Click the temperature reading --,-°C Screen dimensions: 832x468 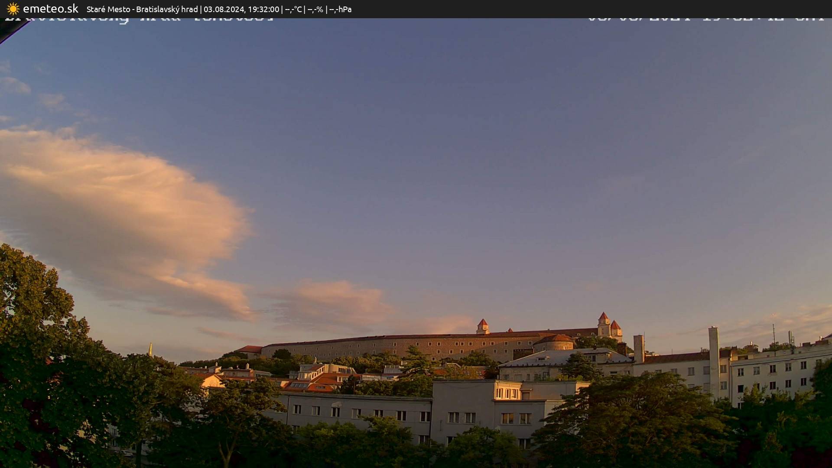pos(293,9)
